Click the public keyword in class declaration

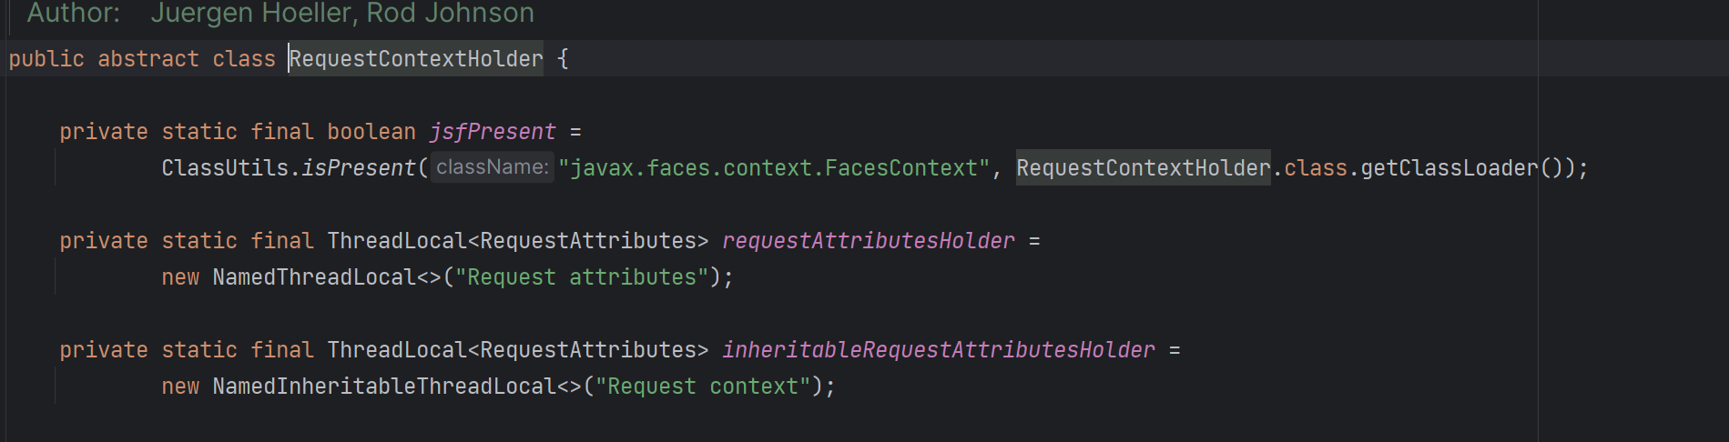(x=46, y=59)
